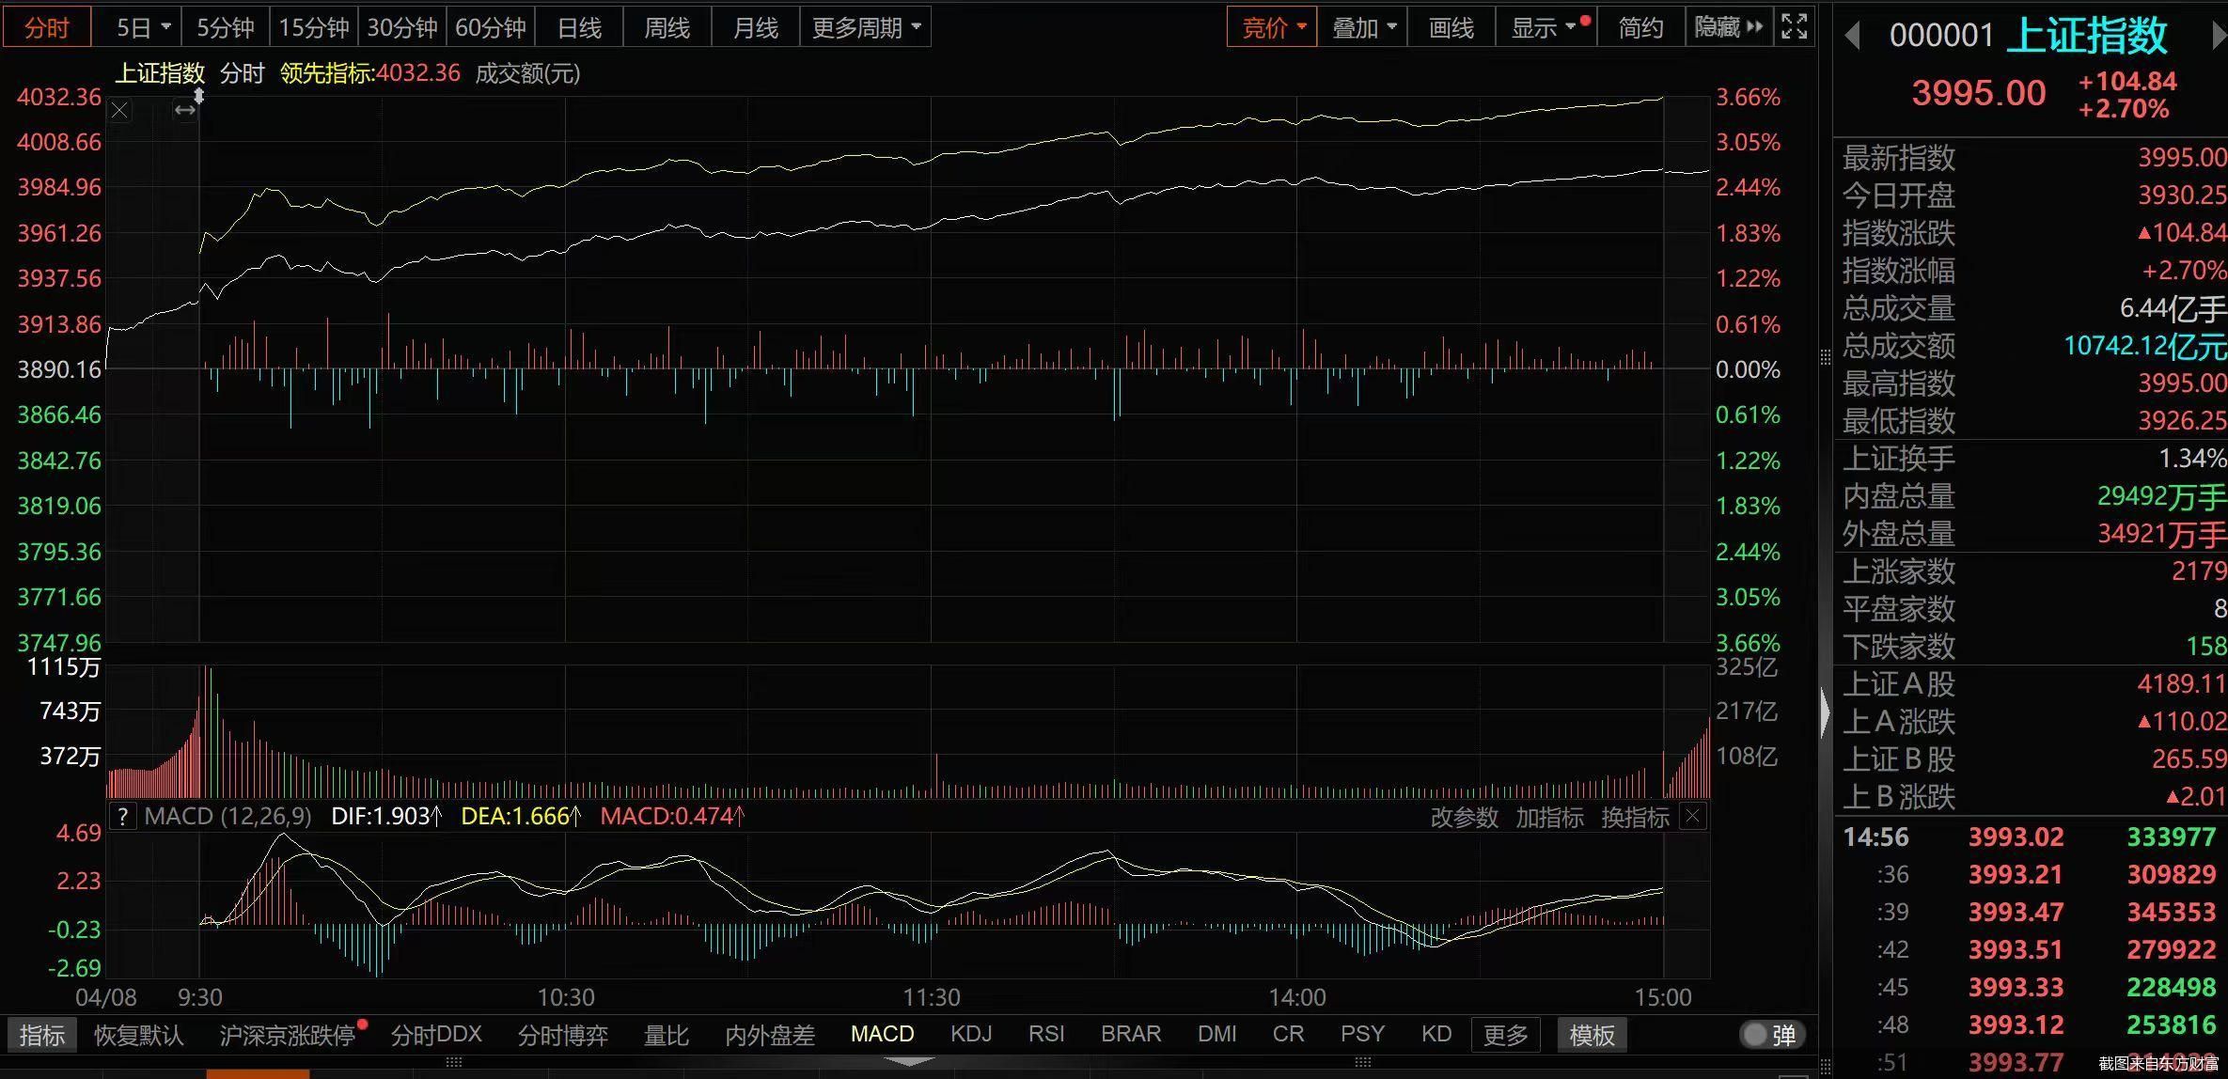Click the 恢复默认 restore default button
This screenshot has width=2228, height=1079.
pyautogui.click(x=138, y=1035)
